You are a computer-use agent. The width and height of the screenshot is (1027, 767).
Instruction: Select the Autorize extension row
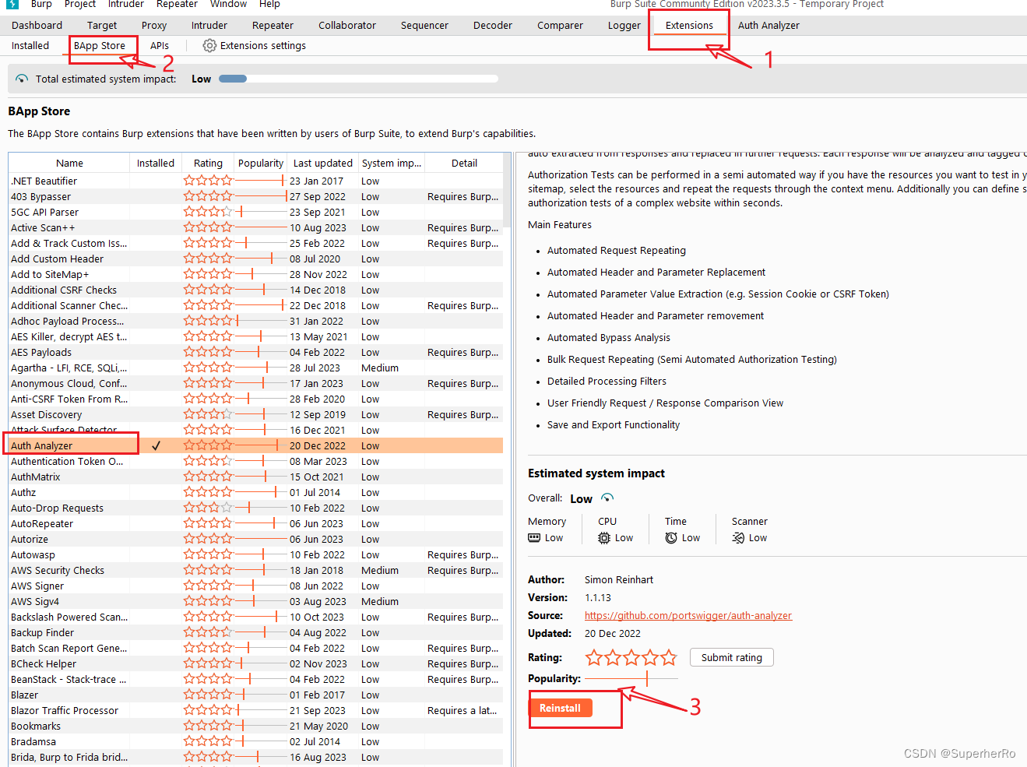click(70, 539)
